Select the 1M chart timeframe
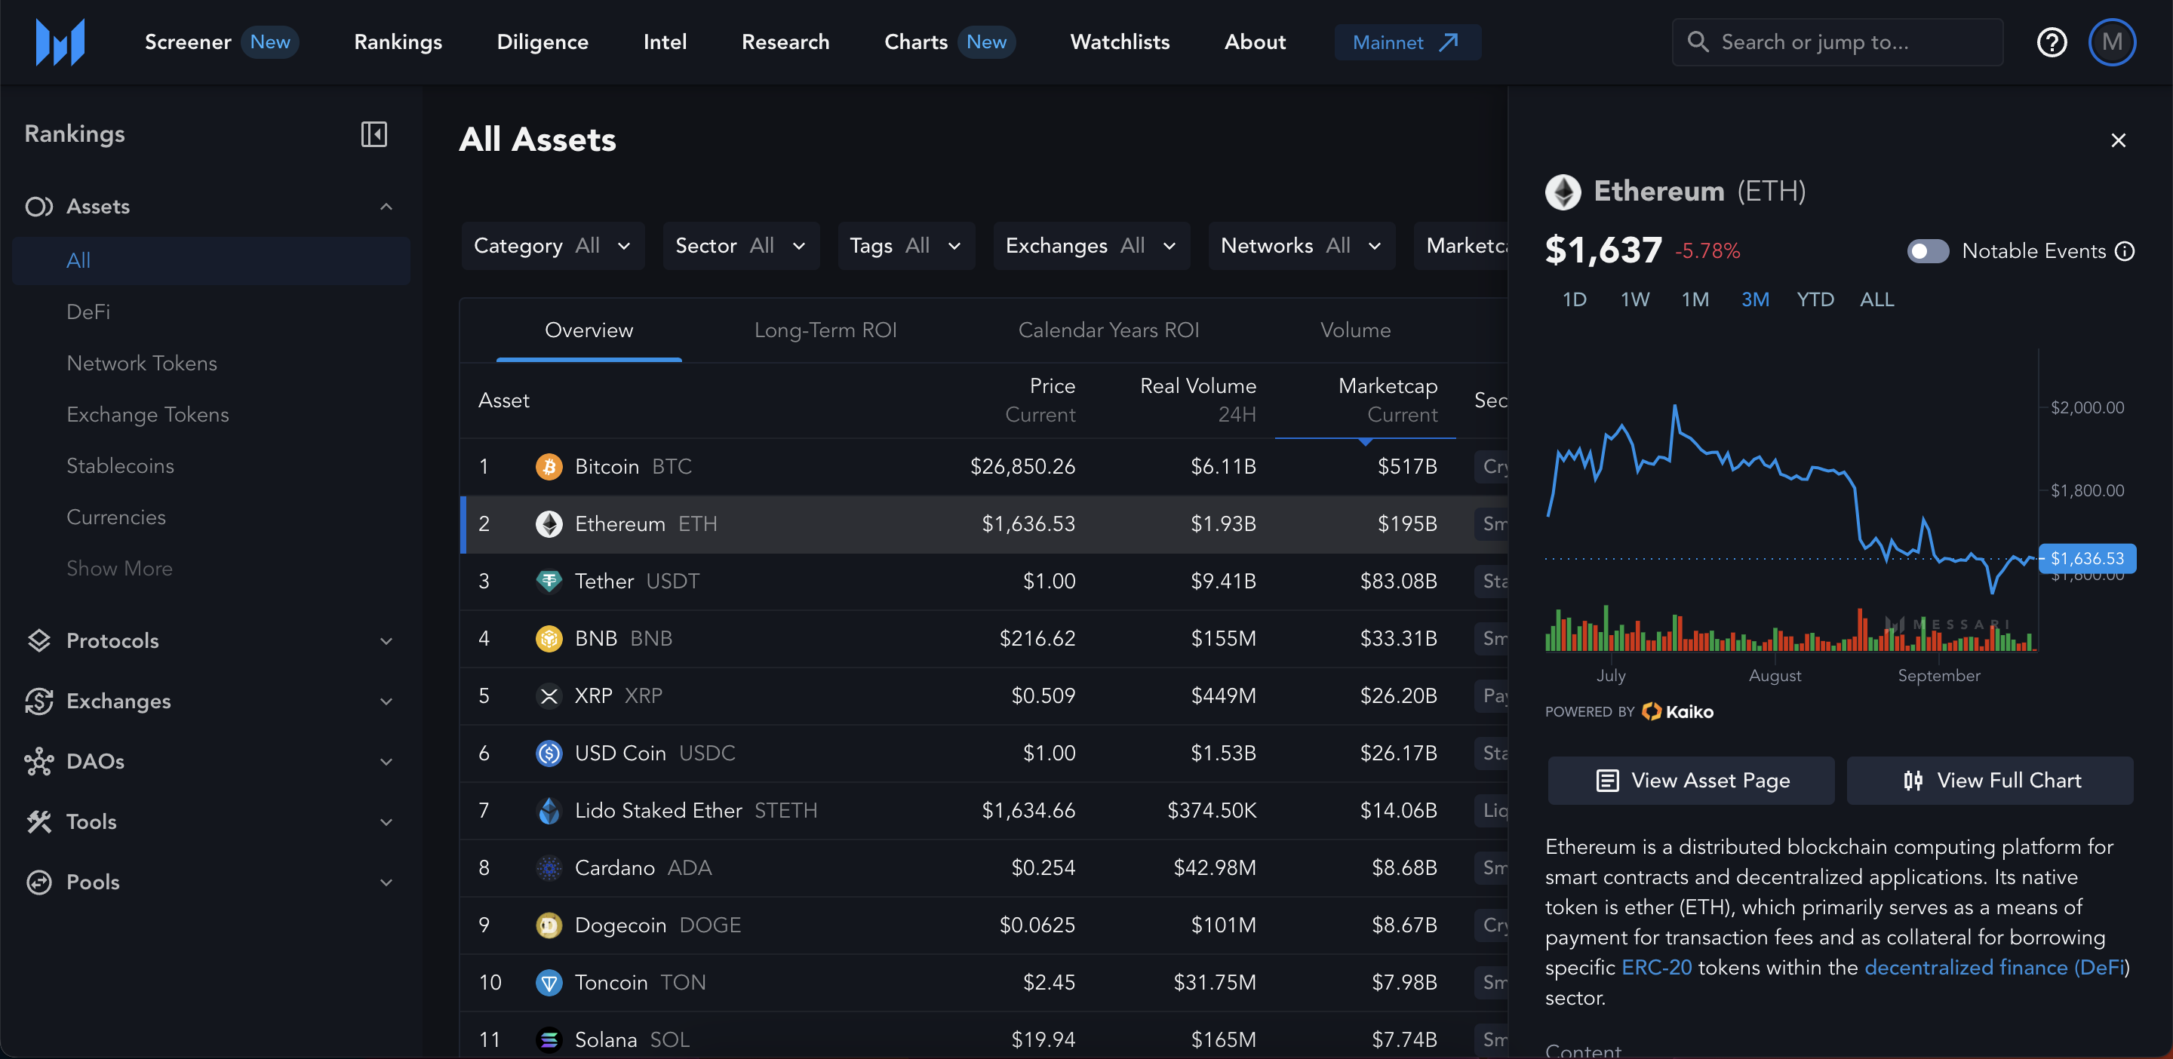Viewport: 2173px width, 1059px height. click(1695, 299)
